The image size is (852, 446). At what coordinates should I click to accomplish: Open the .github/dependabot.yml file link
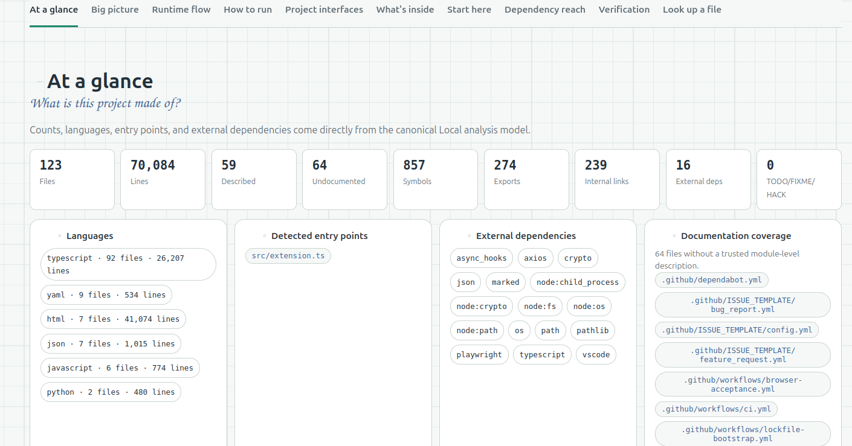pyautogui.click(x=712, y=280)
